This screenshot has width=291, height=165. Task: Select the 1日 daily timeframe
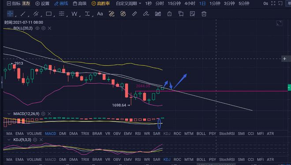coord(202,4)
